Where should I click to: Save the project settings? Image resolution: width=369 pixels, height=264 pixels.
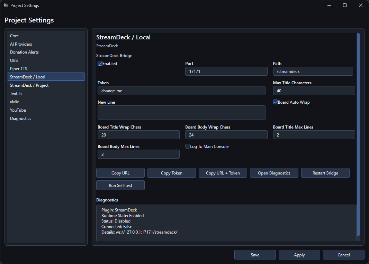coord(255,255)
